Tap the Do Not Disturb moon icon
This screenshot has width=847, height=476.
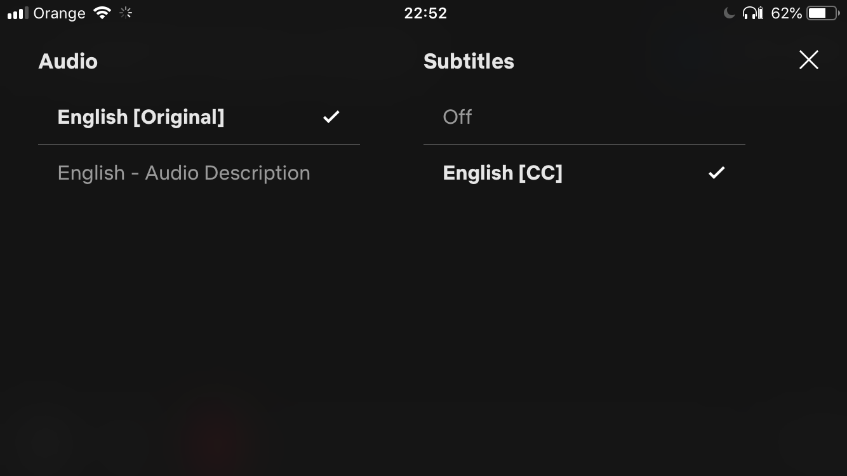coord(729,13)
